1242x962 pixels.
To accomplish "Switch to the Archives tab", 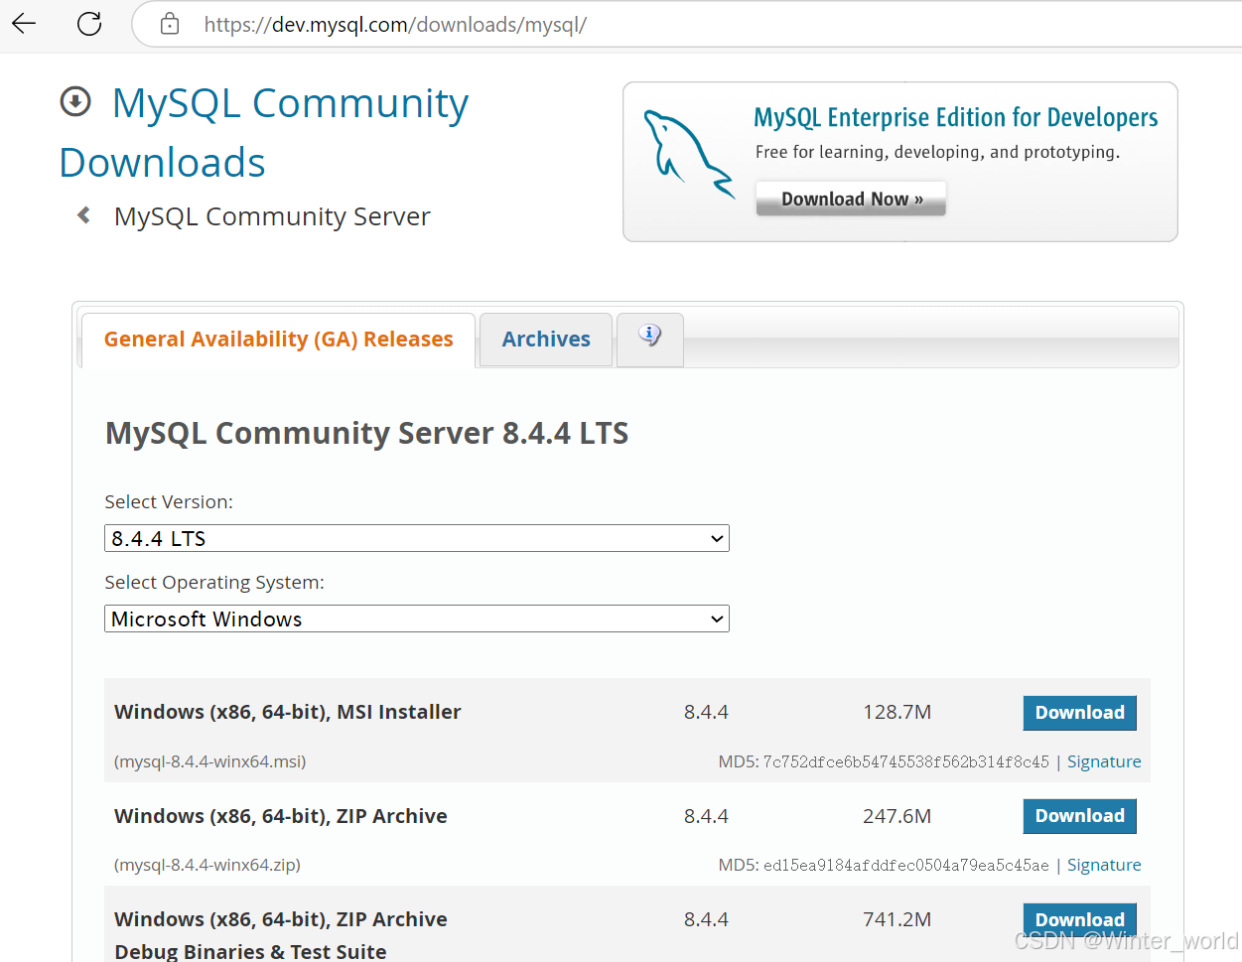I will click(546, 340).
